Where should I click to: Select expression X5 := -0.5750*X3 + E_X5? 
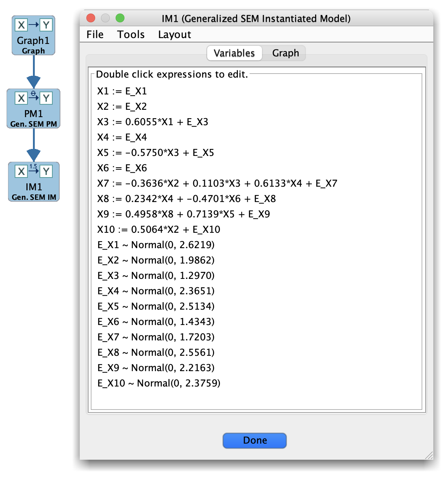[156, 153]
